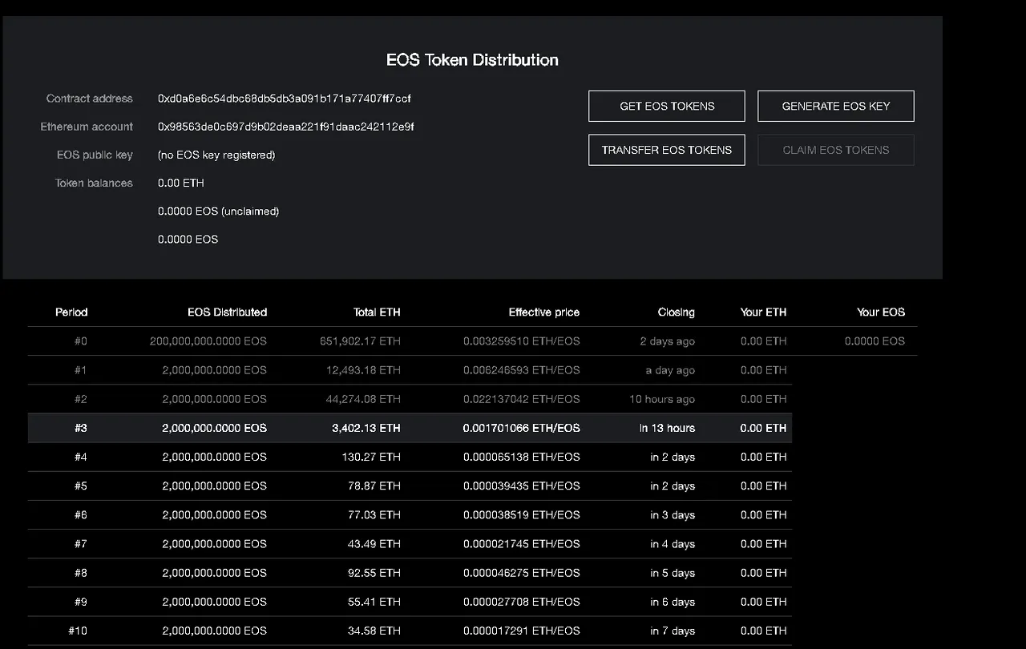Select the contract address value starting 0xd0a6e6c5

pyautogui.click(x=285, y=99)
